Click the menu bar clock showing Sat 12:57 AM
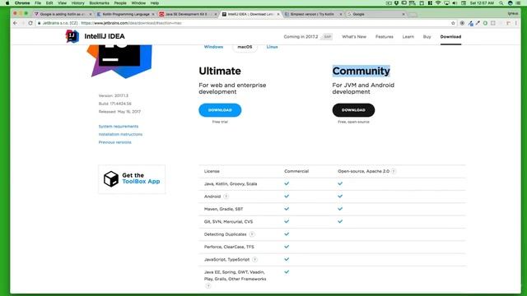Screen dimensions: 527x296 click(x=482, y=3)
